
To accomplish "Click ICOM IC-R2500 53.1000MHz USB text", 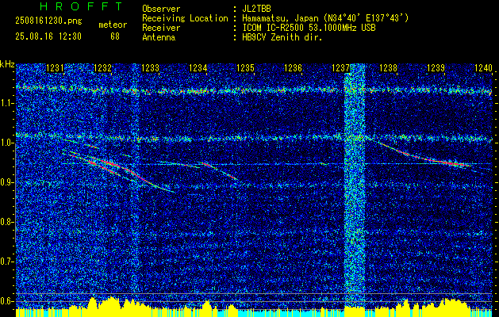I will click(309, 28).
